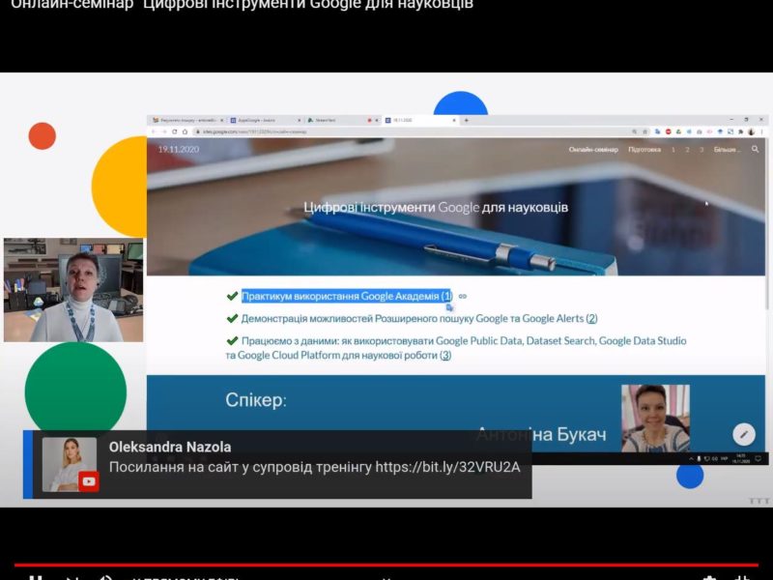Open the Онлайн-семінар navigation item
773x580 pixels.
592,150
